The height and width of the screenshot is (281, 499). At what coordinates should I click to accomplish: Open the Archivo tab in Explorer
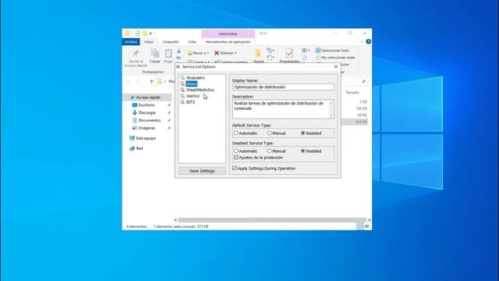(x=131, y=41)
